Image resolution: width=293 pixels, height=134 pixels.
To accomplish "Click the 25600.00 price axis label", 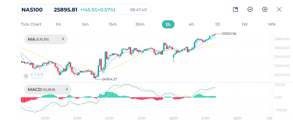I will coord(282,48).
